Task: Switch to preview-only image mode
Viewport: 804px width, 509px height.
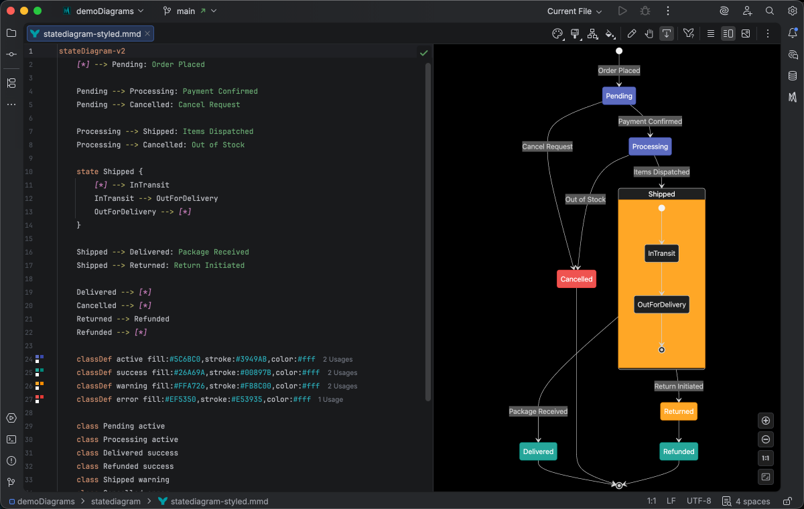Action: point(746,33)
